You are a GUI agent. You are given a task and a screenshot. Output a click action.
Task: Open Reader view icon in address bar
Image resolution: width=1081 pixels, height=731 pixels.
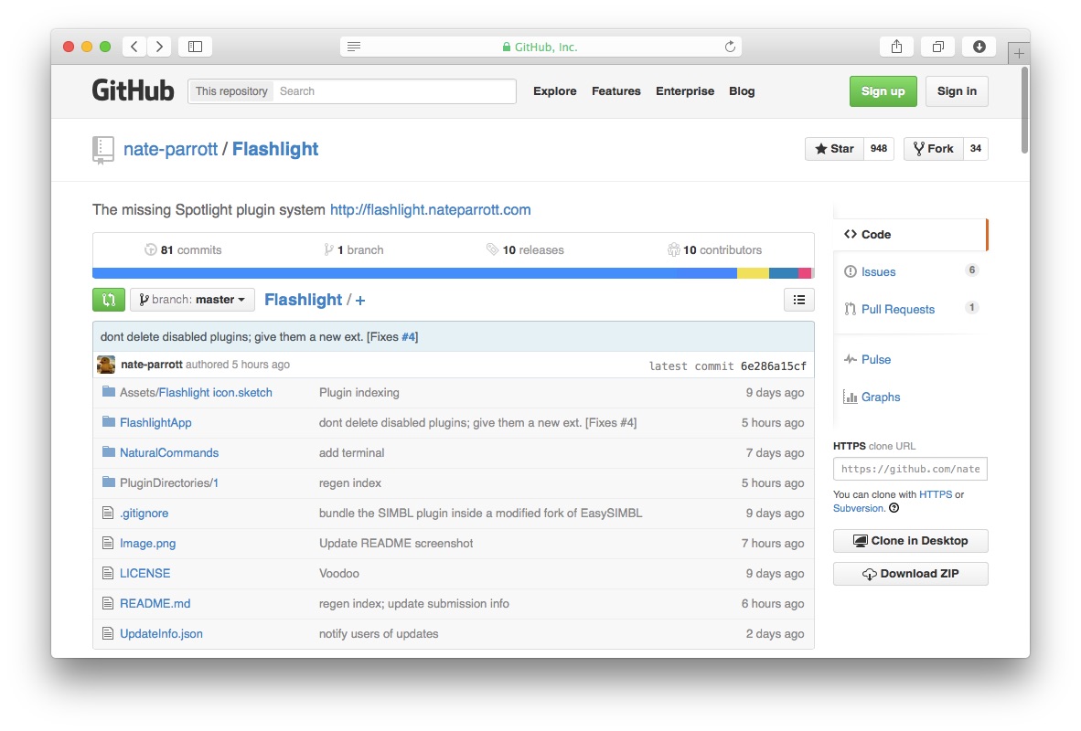354,47
